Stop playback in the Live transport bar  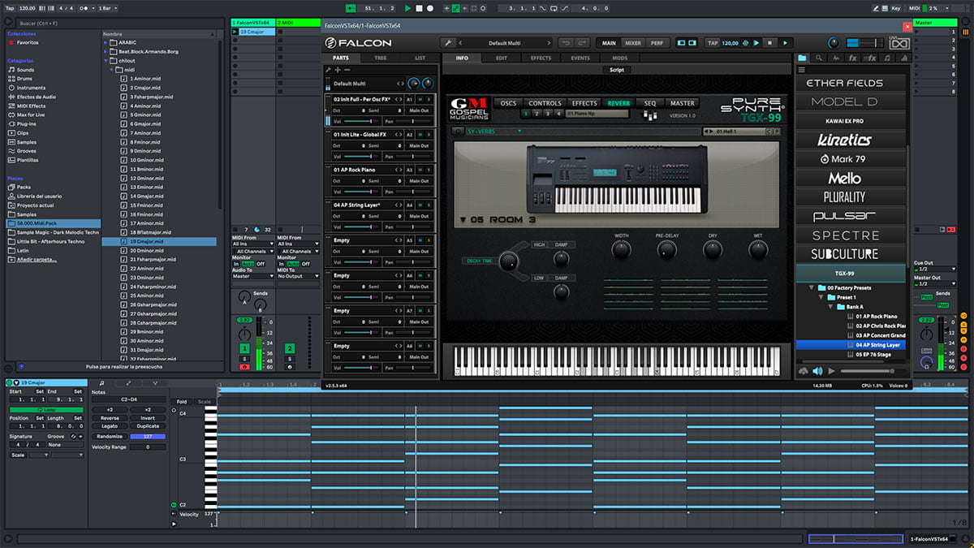(419, 7)
